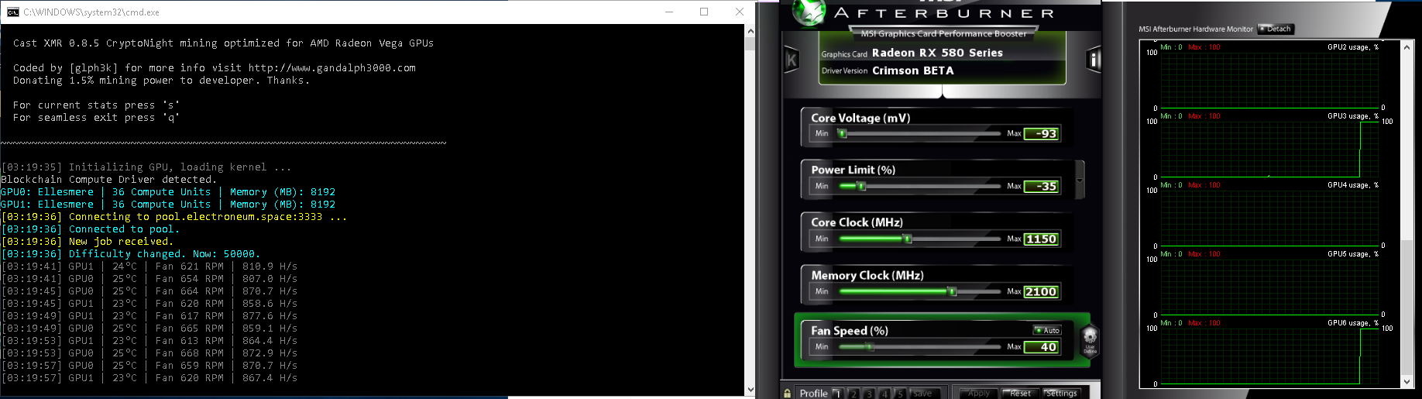Select profile slot 1
Image resolution: width=1422 pixels, height=399 pixels.
tap(838, 394)
